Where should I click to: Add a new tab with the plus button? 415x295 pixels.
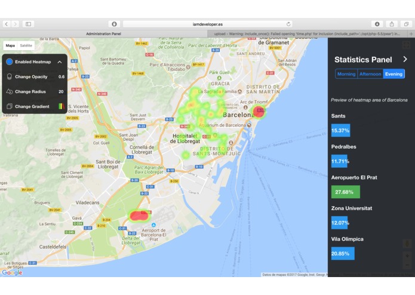click(411, 34)
